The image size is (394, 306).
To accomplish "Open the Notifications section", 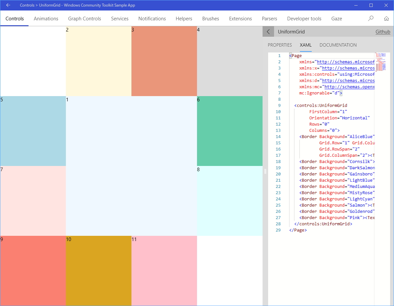I will tap(152, 19).
